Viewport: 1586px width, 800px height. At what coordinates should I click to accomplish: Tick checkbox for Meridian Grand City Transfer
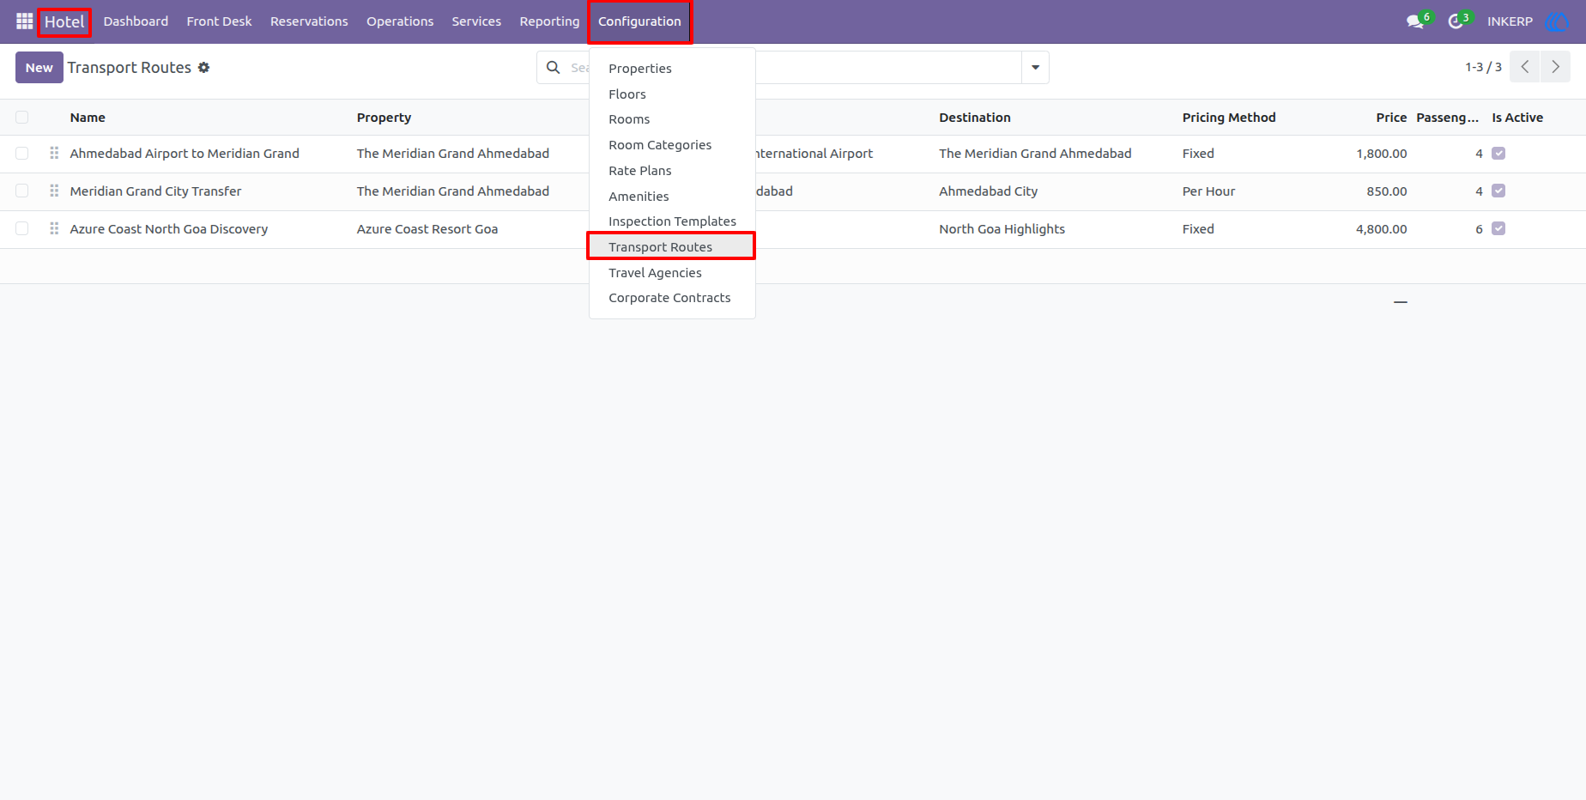(22, 191)
